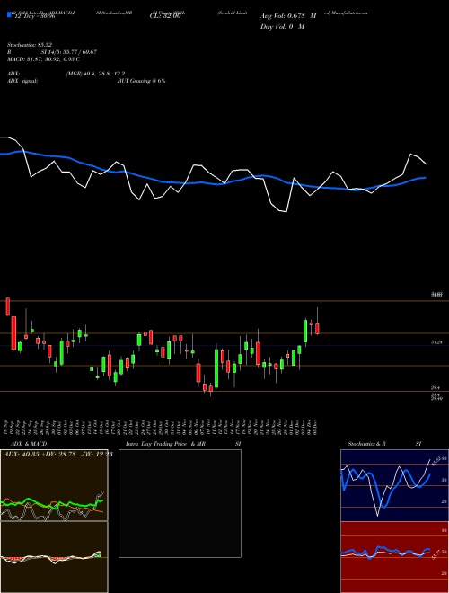Open the blue-background Stochastics chart panel
The image size is (449, 593).
click(x=394, y=485)
